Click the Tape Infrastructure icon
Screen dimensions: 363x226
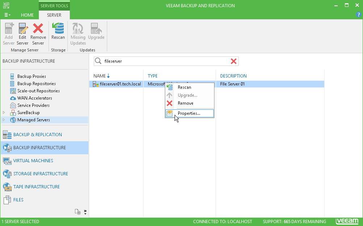pyautogui.click(x=7, y=187)
